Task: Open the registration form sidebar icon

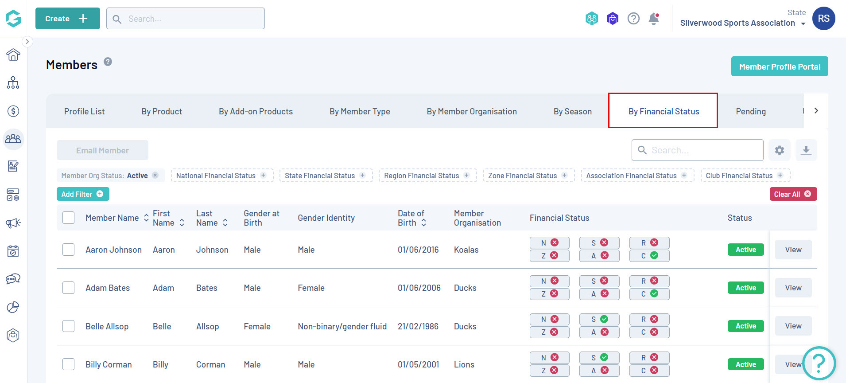Action: click(13, 166)
